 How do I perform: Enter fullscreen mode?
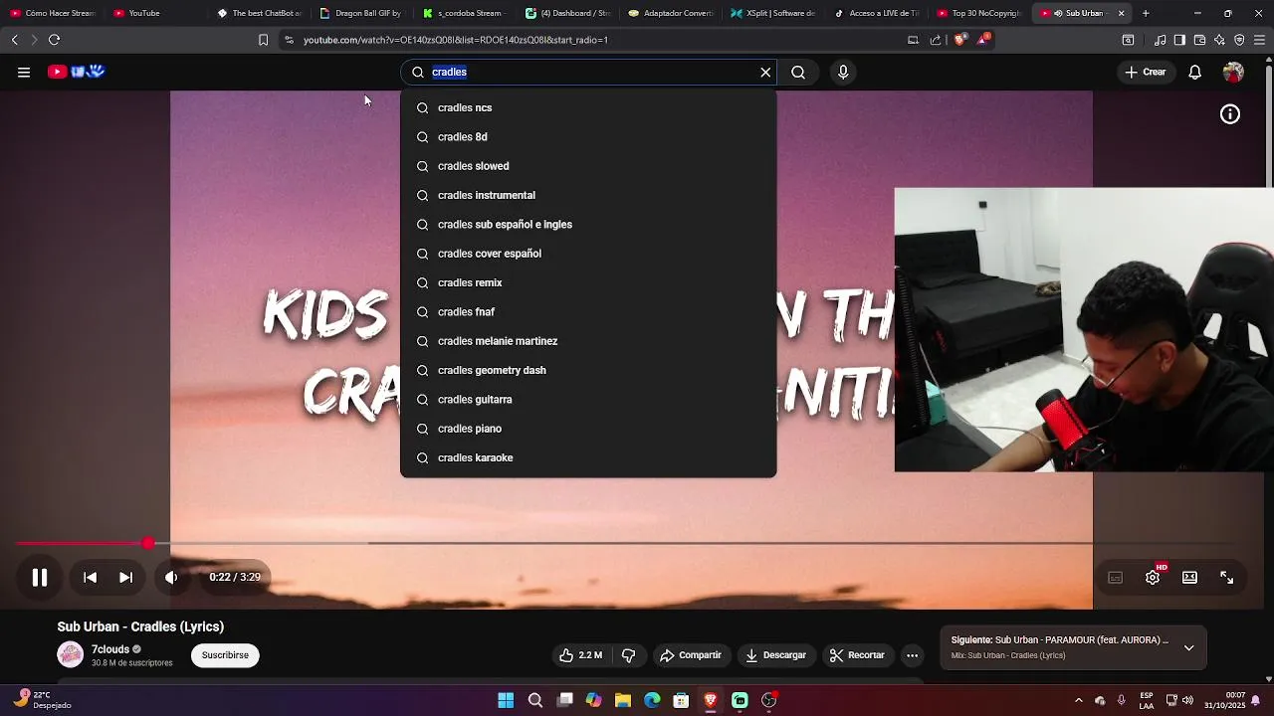[x=1226, y=578]
